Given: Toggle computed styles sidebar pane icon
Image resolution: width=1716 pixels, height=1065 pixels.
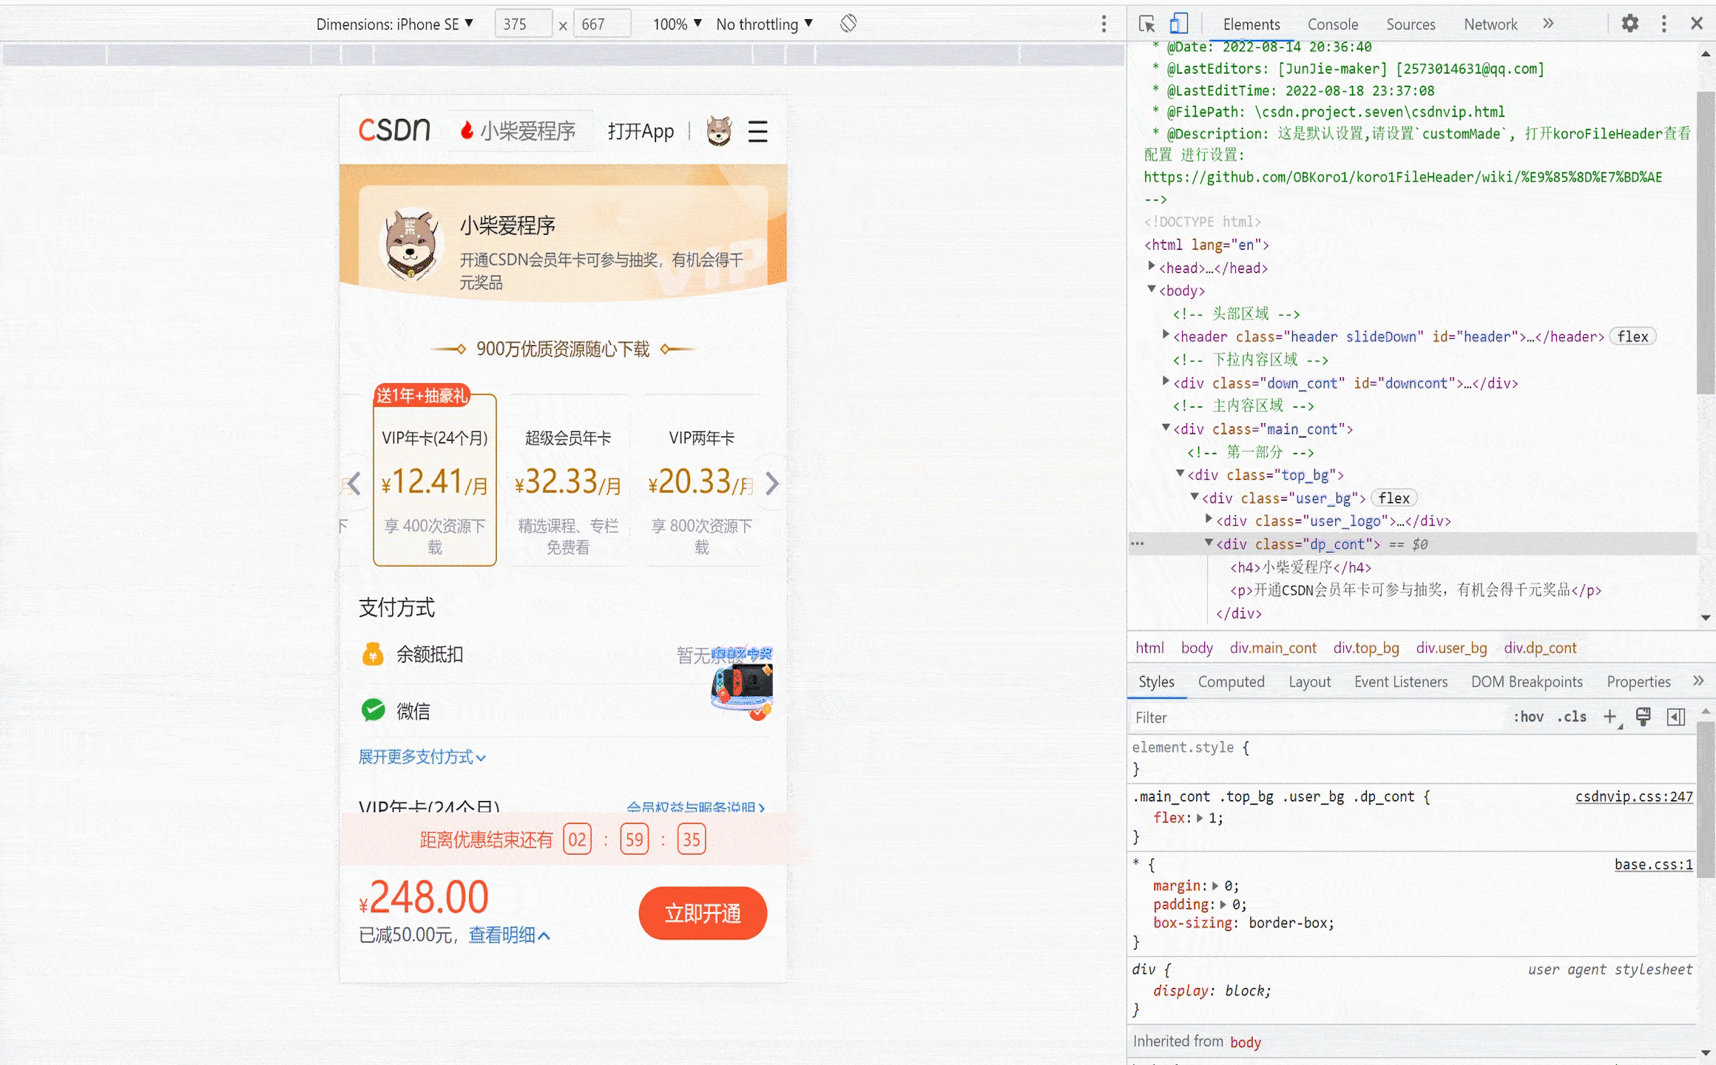Looking at the screenshot, I should [1676, 717].
